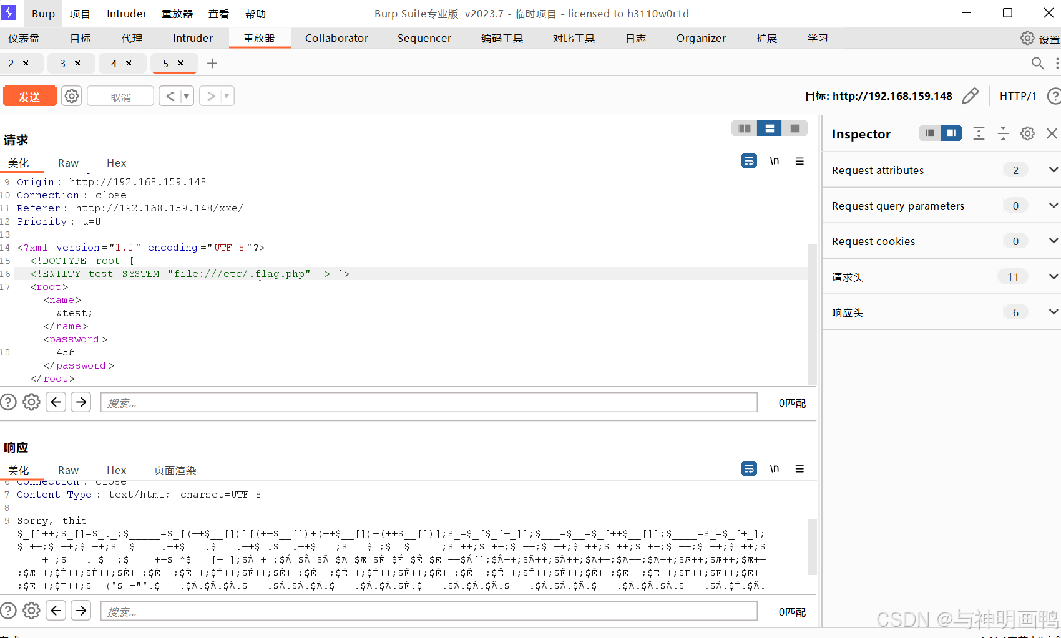Open request pane hamburger menu
Viewport: 1061px width, 638px height.
click(799, 161)
